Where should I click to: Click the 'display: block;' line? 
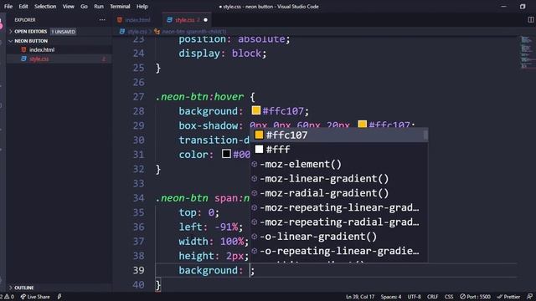[x=222, y=54]
